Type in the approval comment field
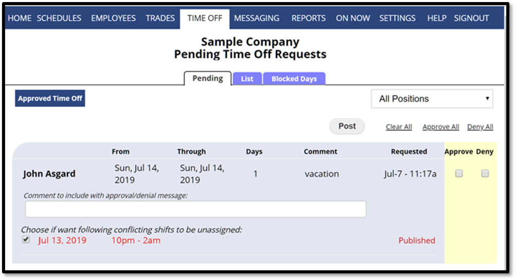 (195, 209)
